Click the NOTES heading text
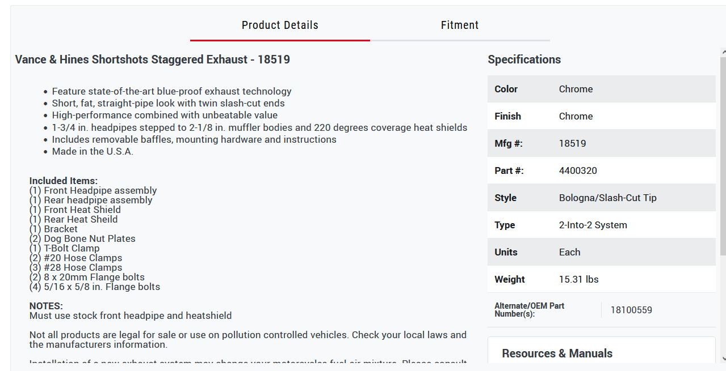Viewport: 726px width, 371px height. (x=46, y=306)
